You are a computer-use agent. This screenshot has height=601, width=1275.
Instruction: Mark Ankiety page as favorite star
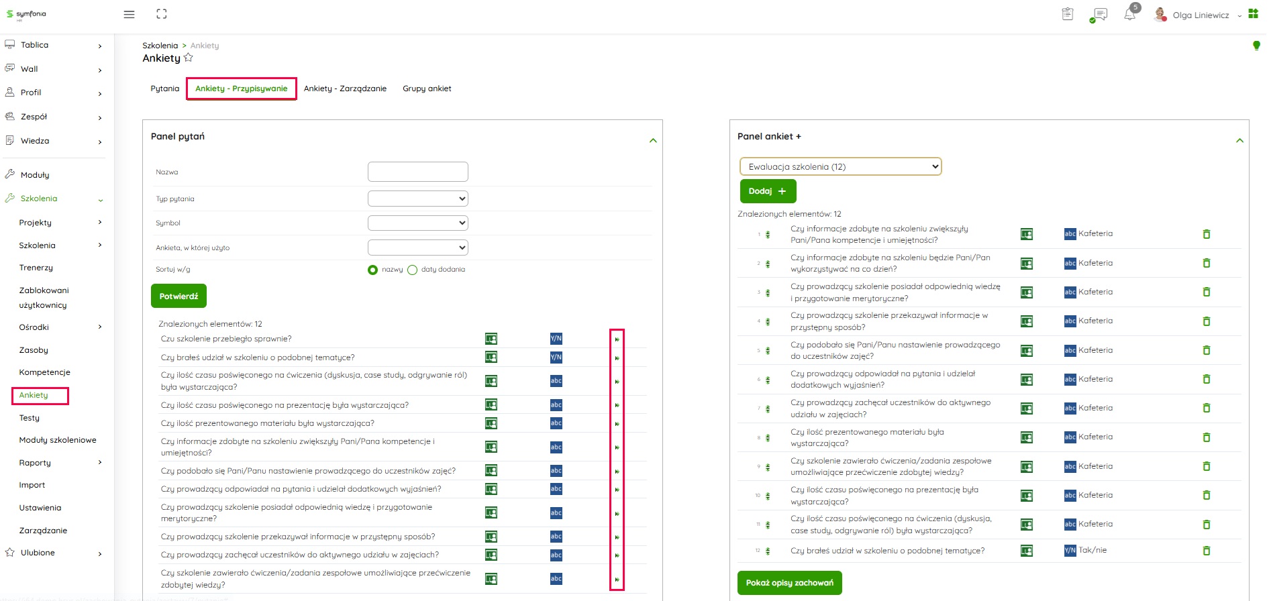coord(189,58)
